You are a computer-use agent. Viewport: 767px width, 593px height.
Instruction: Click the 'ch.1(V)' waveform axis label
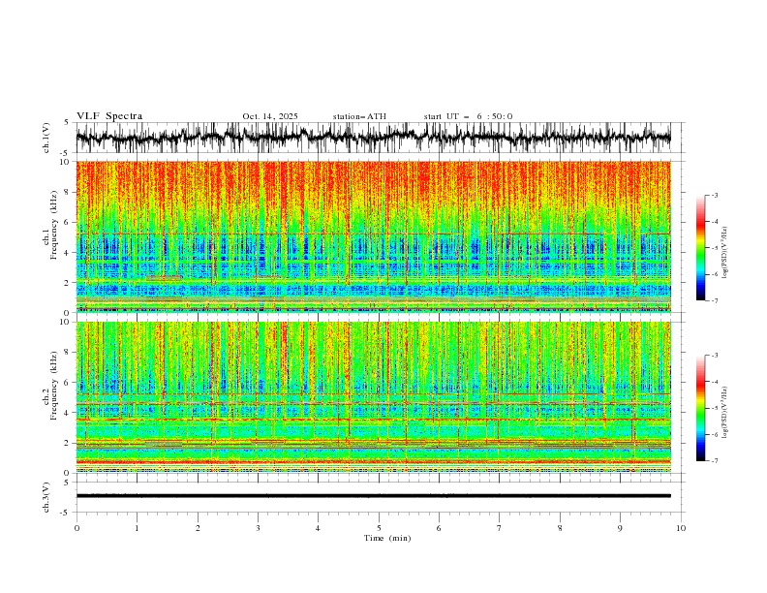tap(46, 138)
